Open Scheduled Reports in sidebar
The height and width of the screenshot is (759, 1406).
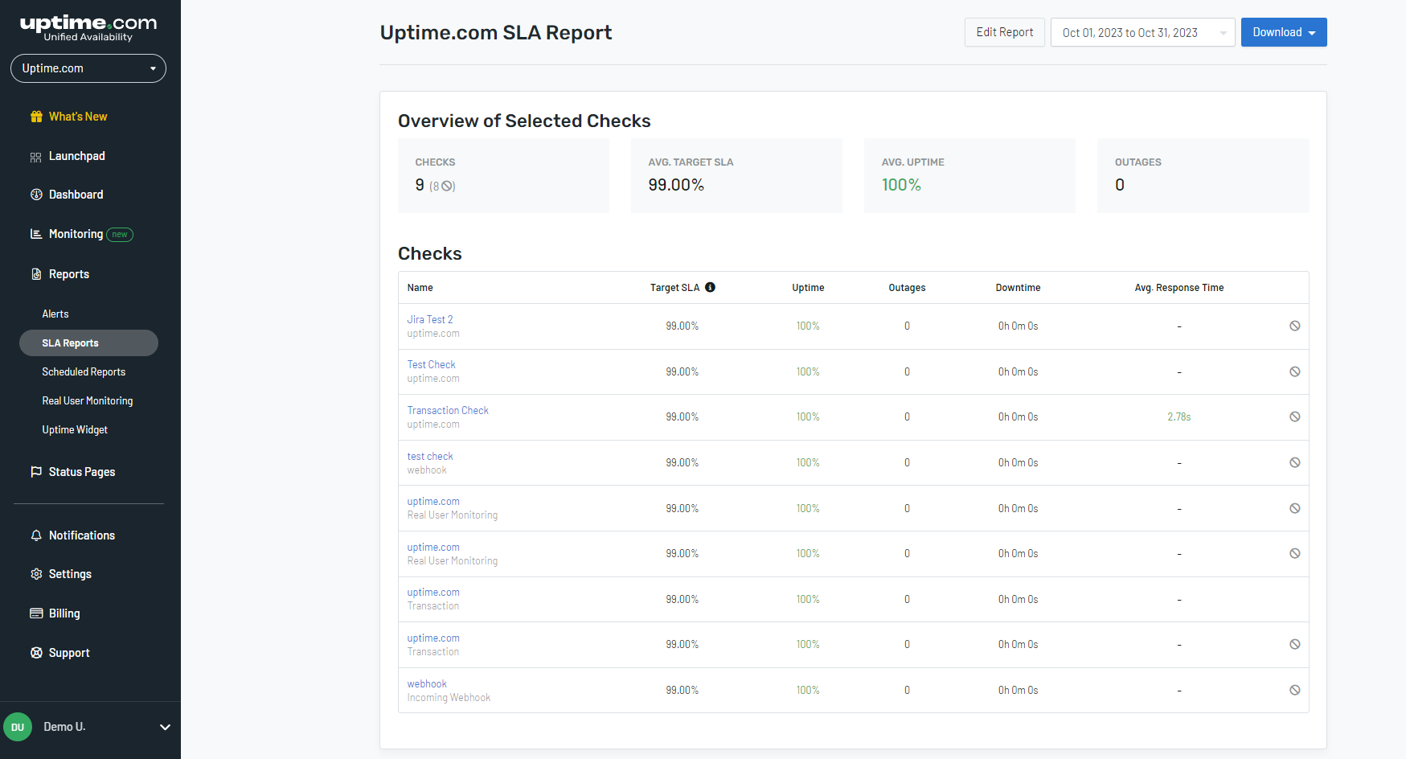(x=84, y=371)
